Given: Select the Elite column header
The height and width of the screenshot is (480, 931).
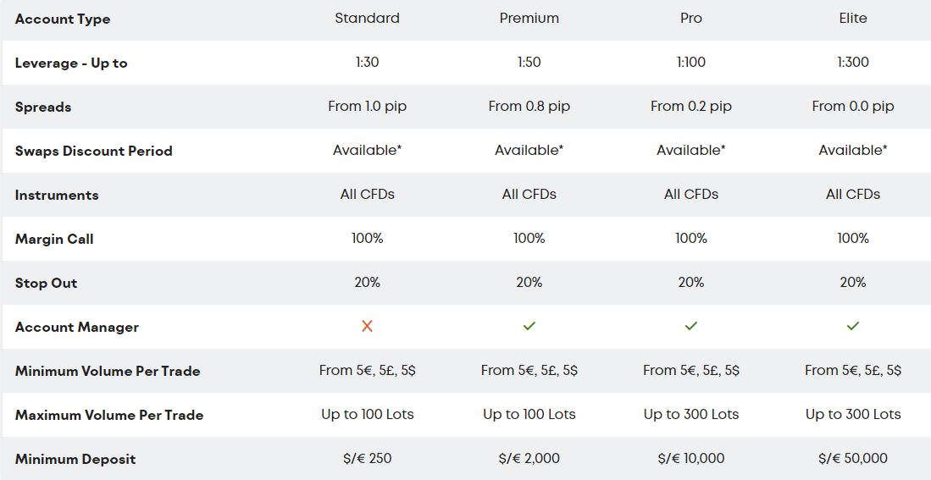Looking at the screenshot, I should click(x=852, y=19).
